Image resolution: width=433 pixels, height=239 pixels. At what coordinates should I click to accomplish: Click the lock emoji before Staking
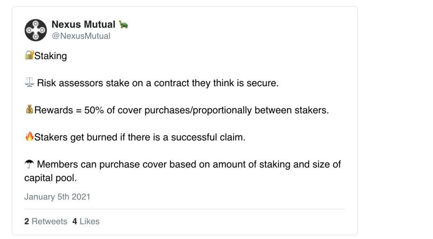29,56
